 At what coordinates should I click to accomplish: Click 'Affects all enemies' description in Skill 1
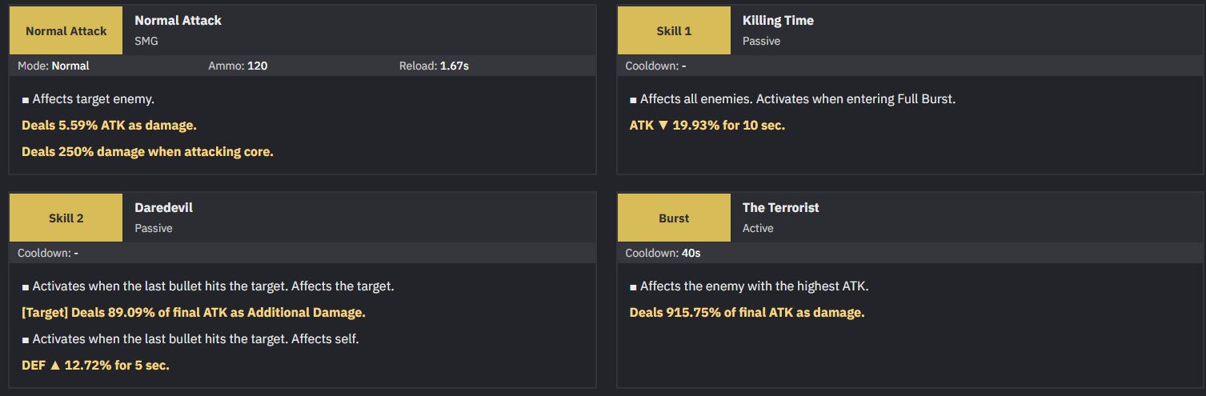click(793, 99)
